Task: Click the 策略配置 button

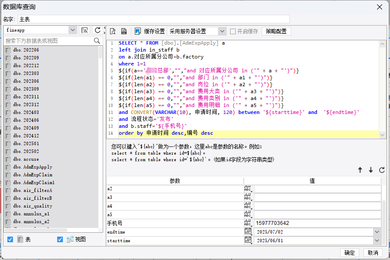Action: point(276,31)
